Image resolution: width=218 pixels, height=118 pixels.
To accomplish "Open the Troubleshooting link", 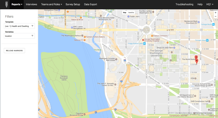I will tap(184, 4).
